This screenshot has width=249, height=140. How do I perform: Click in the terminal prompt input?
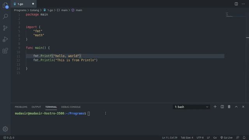pyautogui.click(x=89, y=114)
